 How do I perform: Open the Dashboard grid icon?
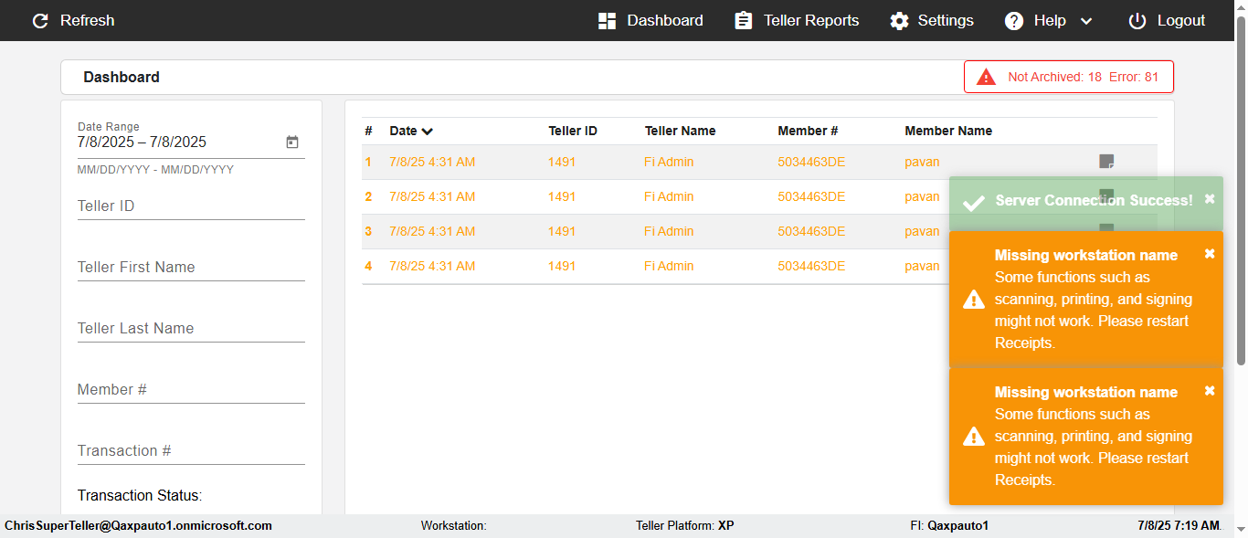[607, 21]
